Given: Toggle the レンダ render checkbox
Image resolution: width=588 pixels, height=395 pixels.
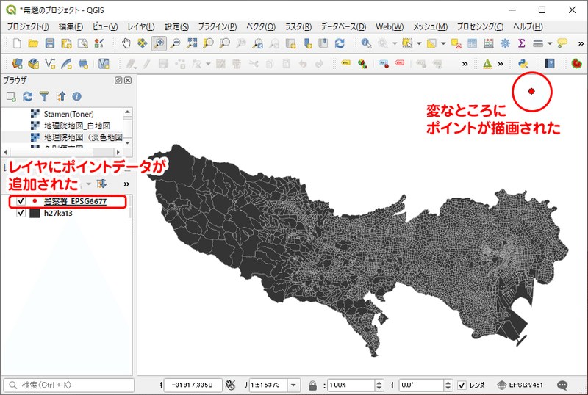Looking at the screenshot, I should point(462,385).
